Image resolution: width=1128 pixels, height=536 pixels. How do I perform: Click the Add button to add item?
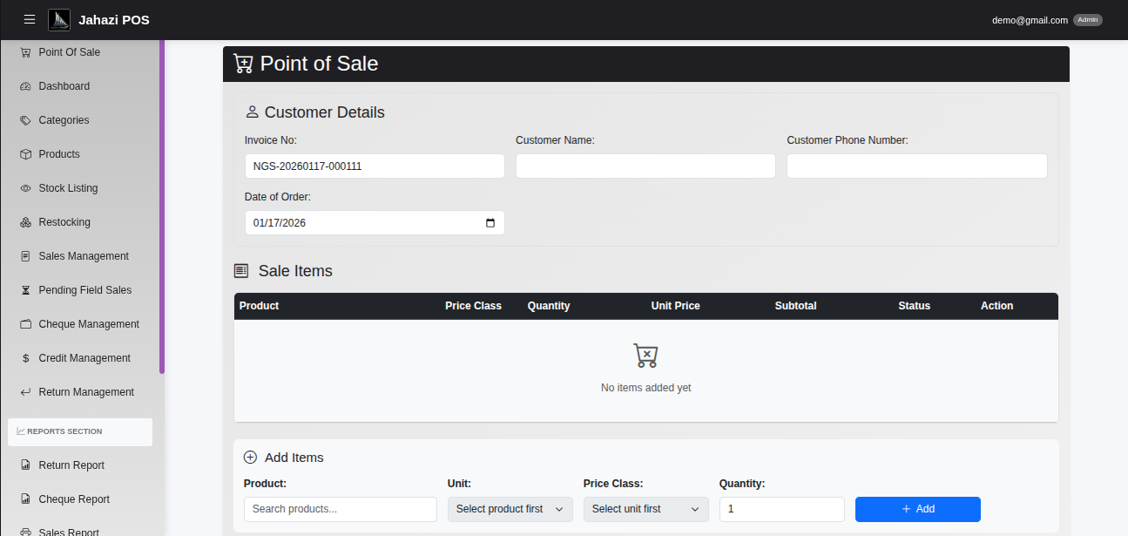coord(917,509)
